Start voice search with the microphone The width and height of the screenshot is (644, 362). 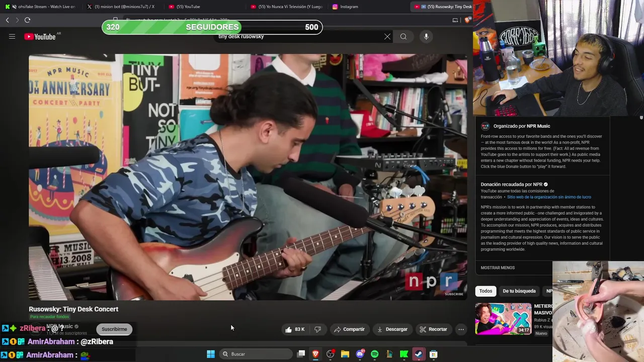[x=426, y=36]
